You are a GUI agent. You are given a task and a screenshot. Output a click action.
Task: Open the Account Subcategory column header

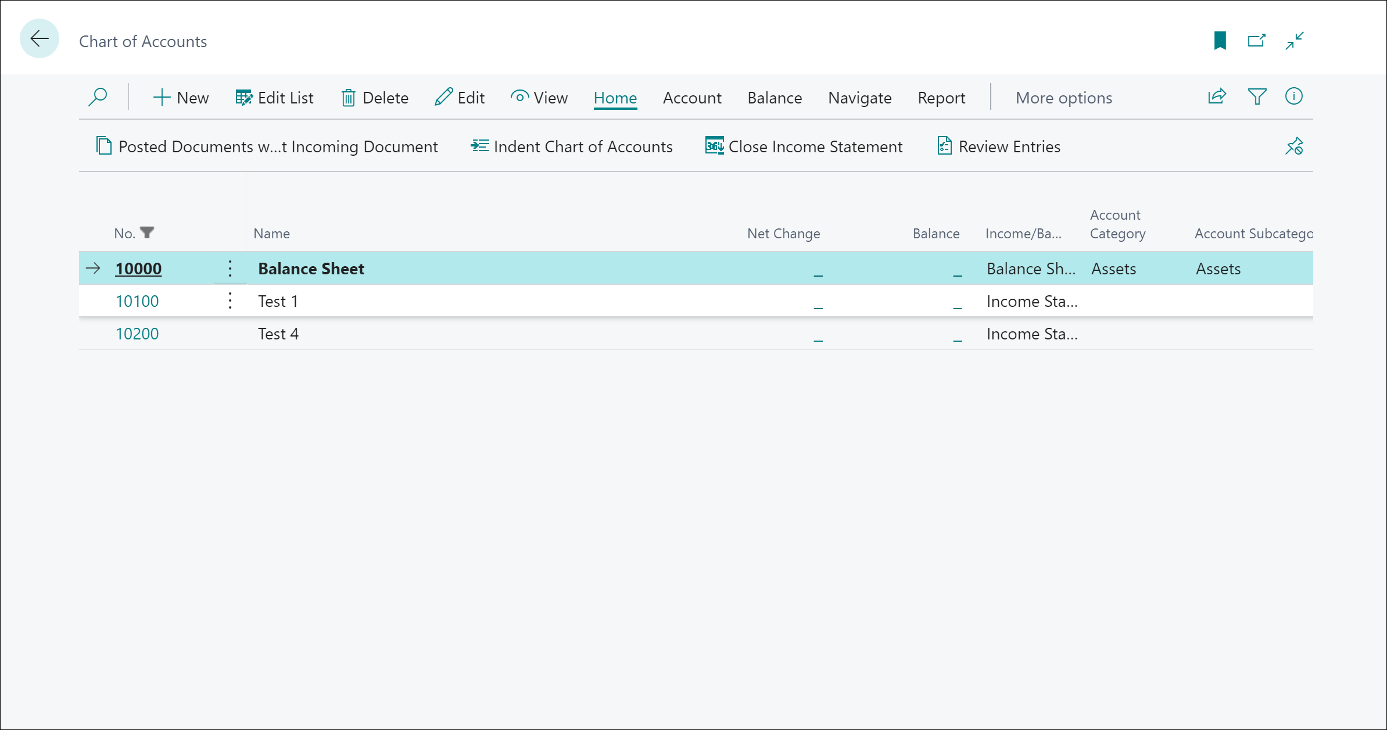click(1253, 233)
